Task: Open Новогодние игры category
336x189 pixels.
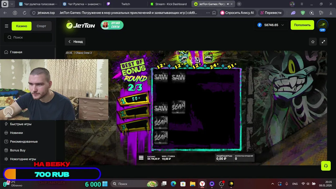Action: pos(23,159)
